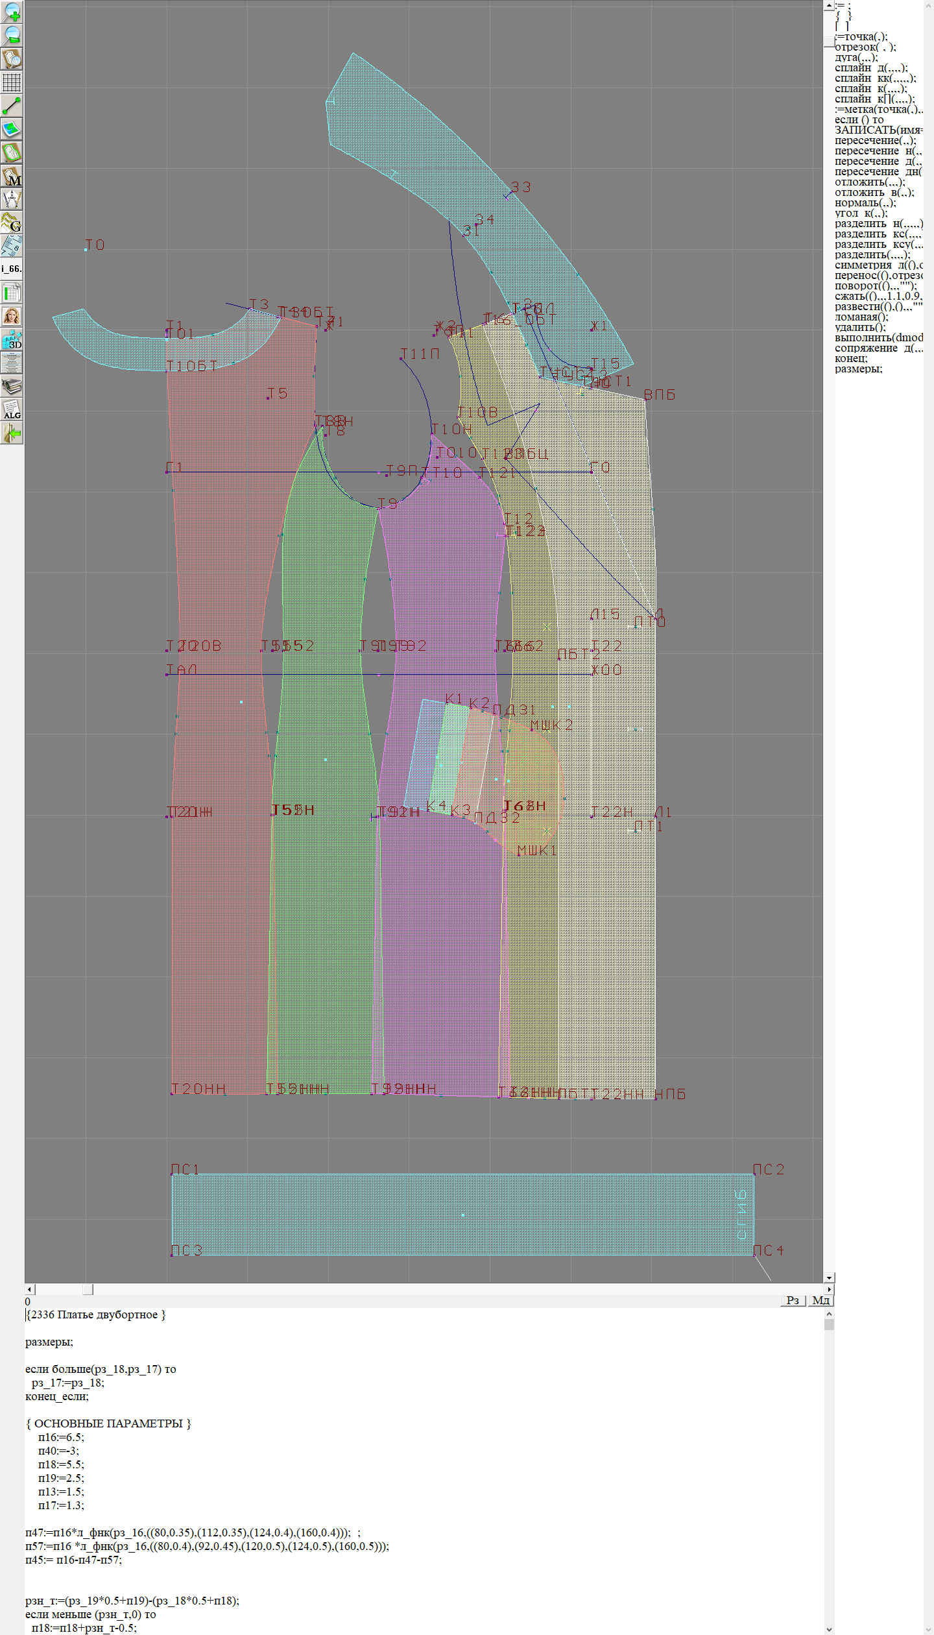
Task: Click the stacked books library icon
Action: pos(12,387)
